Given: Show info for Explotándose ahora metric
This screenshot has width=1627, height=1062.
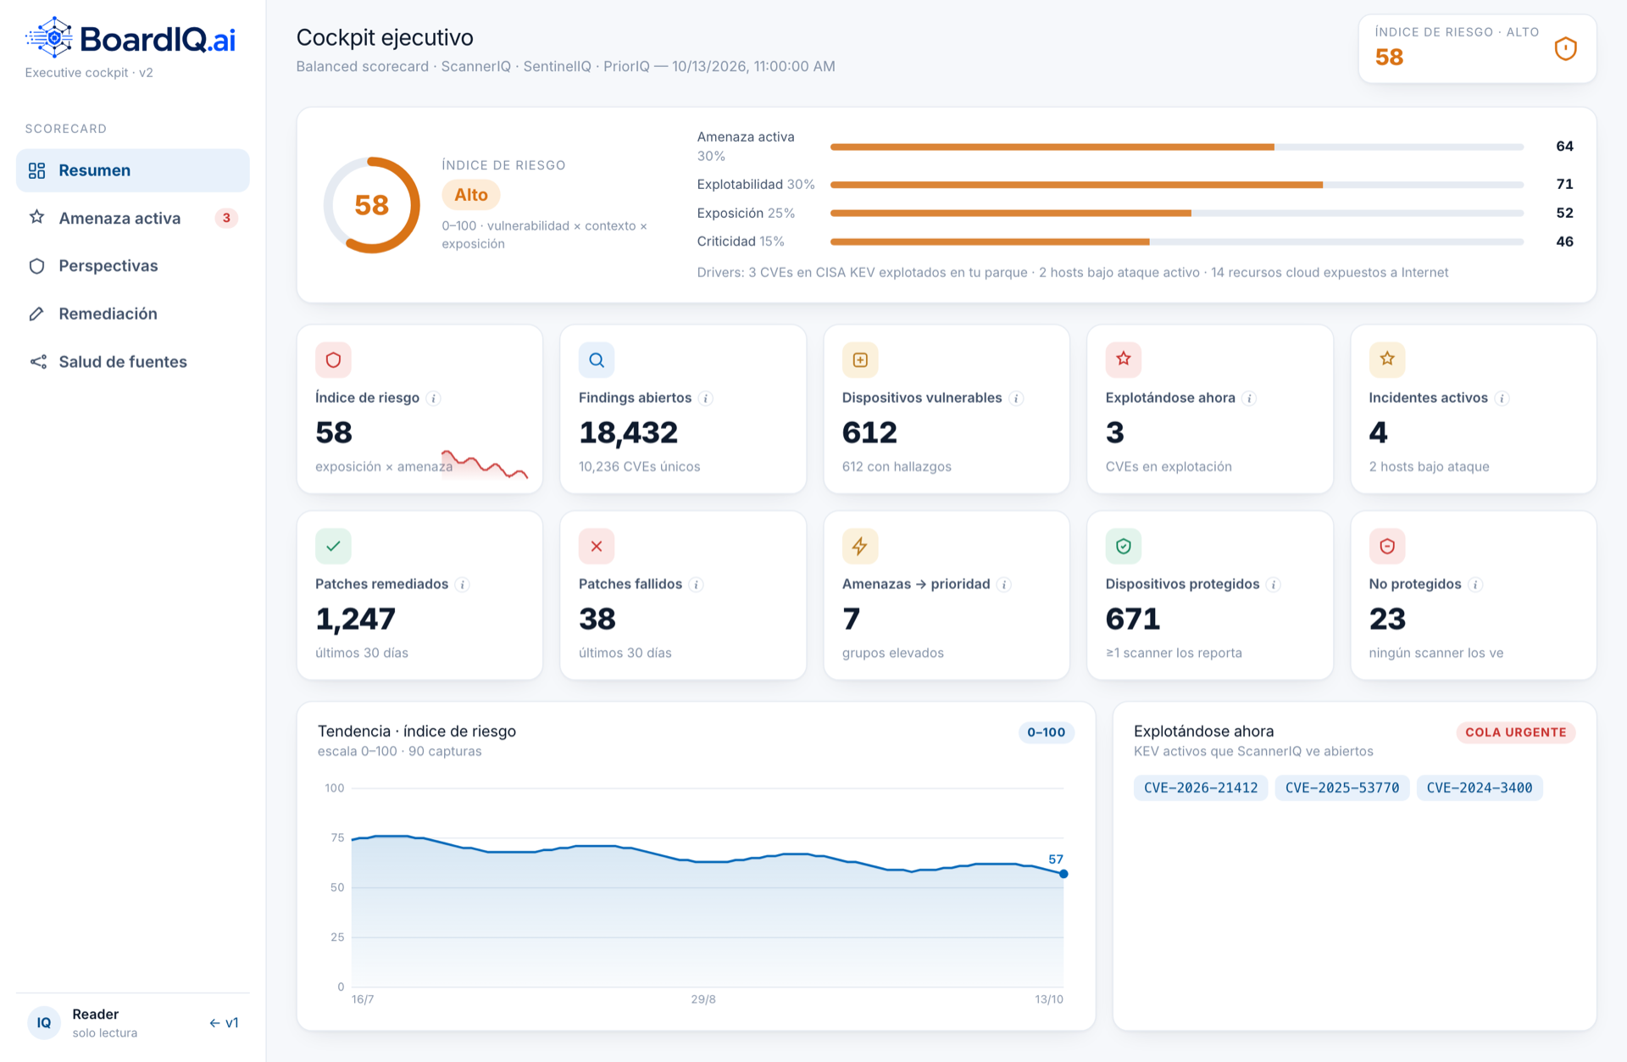Looking at the screenshot, I should click(x=1249, y=398).
